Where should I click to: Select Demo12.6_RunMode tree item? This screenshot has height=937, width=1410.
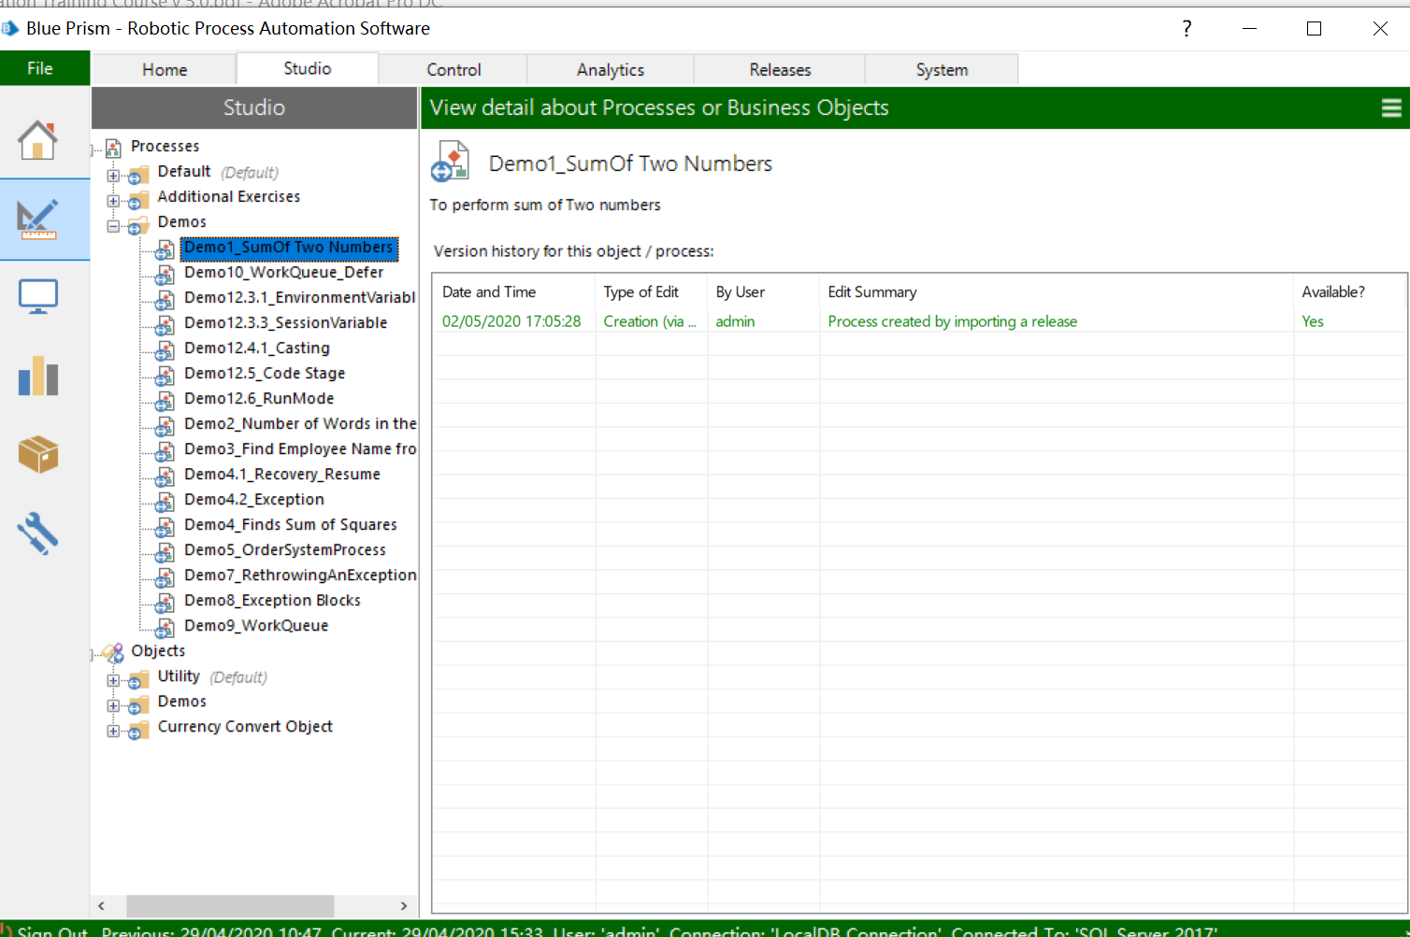pos(259,398)
